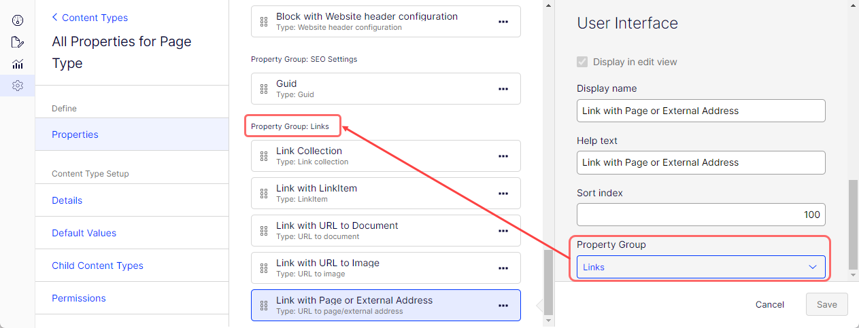The width and height of the screenshot is (859, 328).
Task: Open the Property Group dropdown
Action: tap(701, 267)
